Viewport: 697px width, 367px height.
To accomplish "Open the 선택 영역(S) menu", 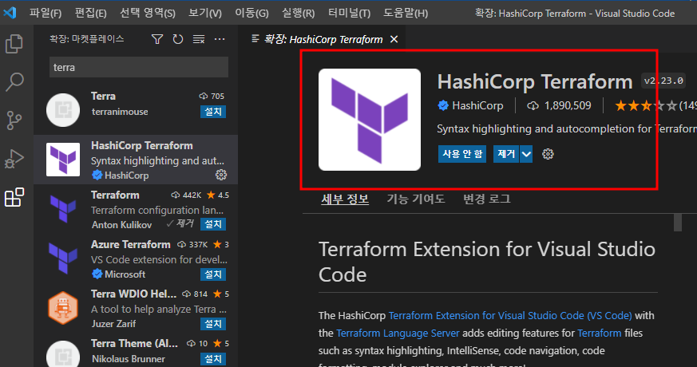I will click(148, 13).
